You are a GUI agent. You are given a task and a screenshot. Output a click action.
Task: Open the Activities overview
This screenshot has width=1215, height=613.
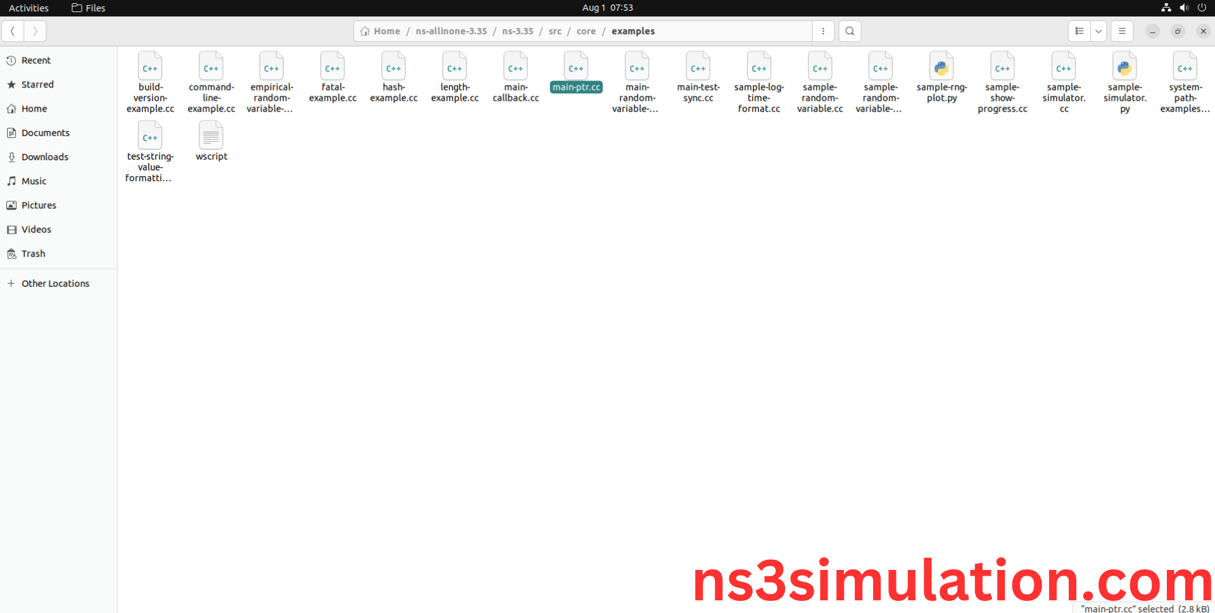point(28,8)
